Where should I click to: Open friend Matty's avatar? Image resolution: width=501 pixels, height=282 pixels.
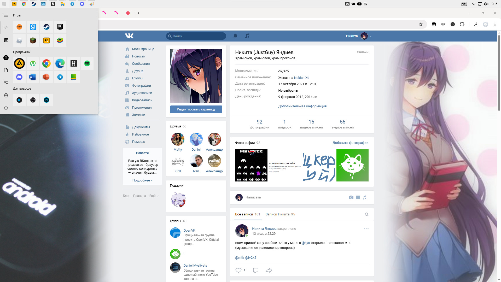click(178, 139)
